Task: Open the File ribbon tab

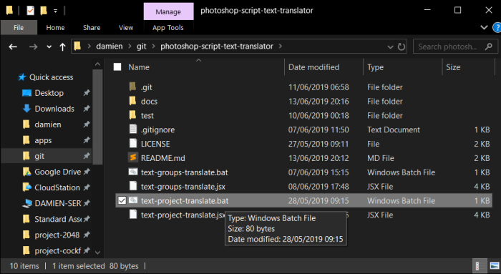Action: tap(19, 28)
